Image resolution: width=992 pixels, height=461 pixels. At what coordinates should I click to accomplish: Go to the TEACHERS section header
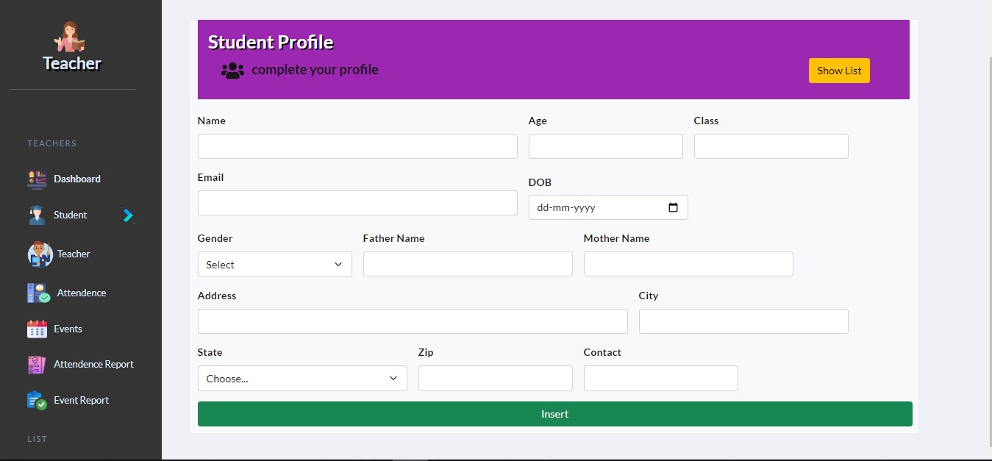[x=51, y=143]
